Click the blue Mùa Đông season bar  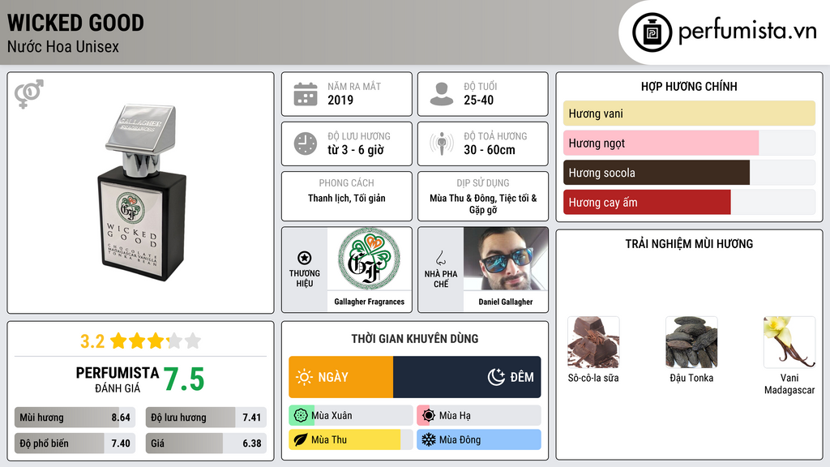pyautogui.click(x=479, y=440)
